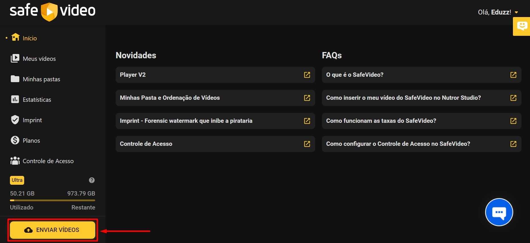Click external link icon for 'O que é o SafeVideo?'
The width and height of the screenshot is (530, 243).
tap(513, 75)
